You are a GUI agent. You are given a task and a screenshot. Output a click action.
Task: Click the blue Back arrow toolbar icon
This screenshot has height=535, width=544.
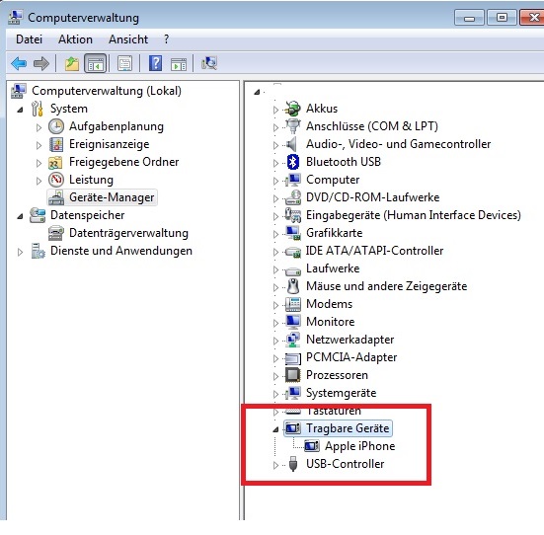coord(19,63)
